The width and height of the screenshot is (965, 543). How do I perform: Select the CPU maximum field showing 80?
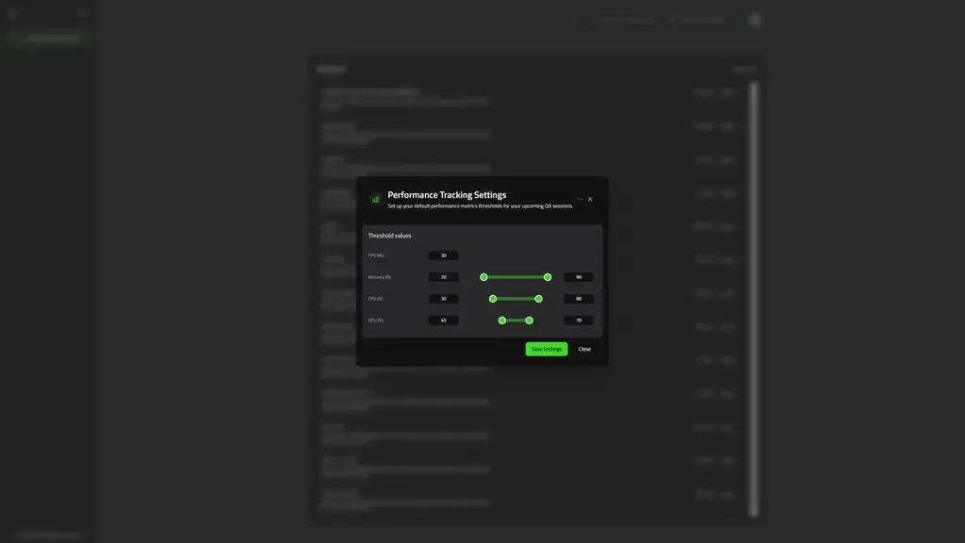click(x=578, y=298)
